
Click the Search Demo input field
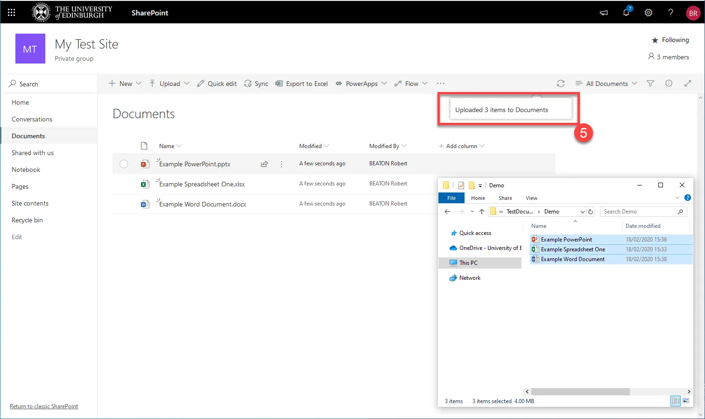click(x=640, y=211)
